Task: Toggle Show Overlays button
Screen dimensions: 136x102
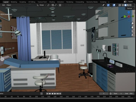Action: click(x=114, y=5)
